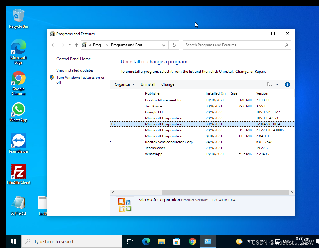This screenshot has height=248, width=319.
Task: Click Uninstall in the toolbar
Action: [x=148, y=84]
